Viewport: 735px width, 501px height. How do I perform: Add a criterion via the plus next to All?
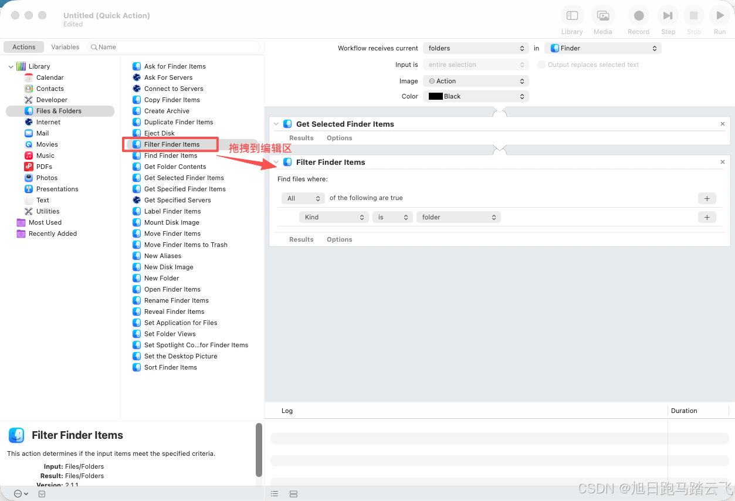point(707,198)
